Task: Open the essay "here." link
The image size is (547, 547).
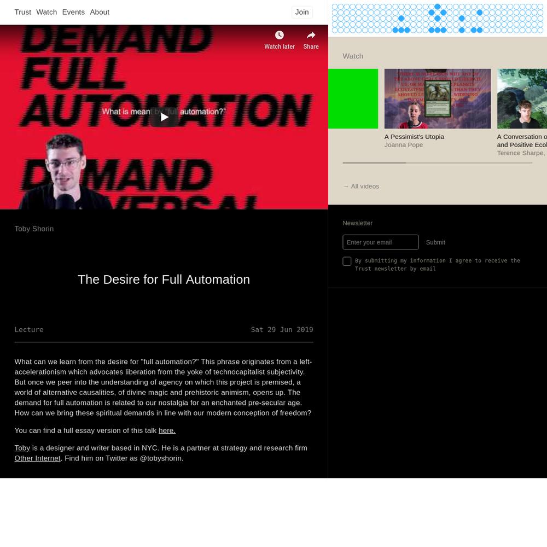Action: (167, 430)
